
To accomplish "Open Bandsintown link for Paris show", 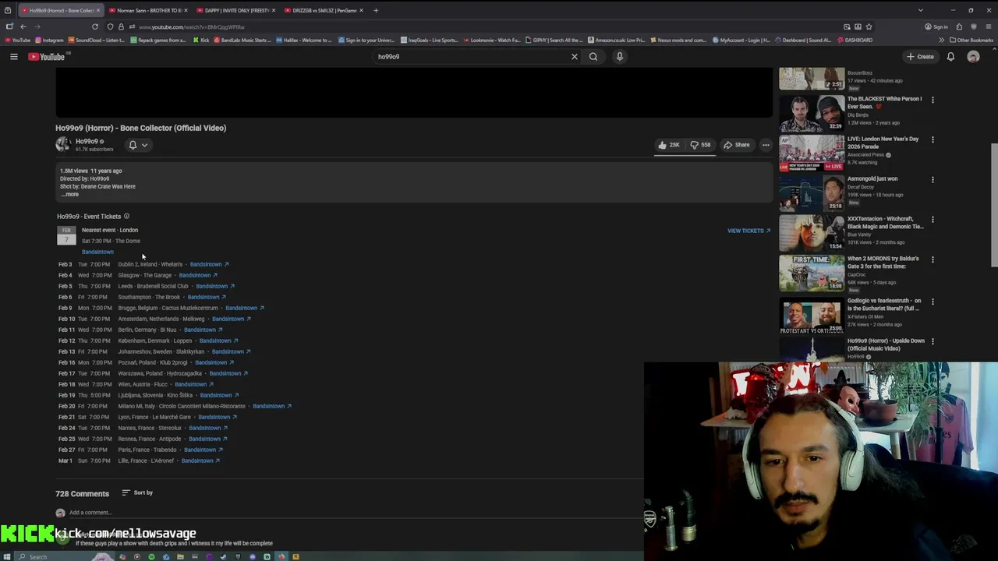I will [203, 450].
